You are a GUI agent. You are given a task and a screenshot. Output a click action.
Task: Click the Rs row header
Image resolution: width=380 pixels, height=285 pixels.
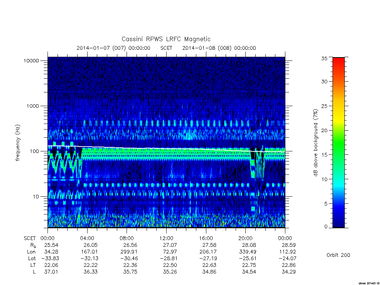(33, 246)
